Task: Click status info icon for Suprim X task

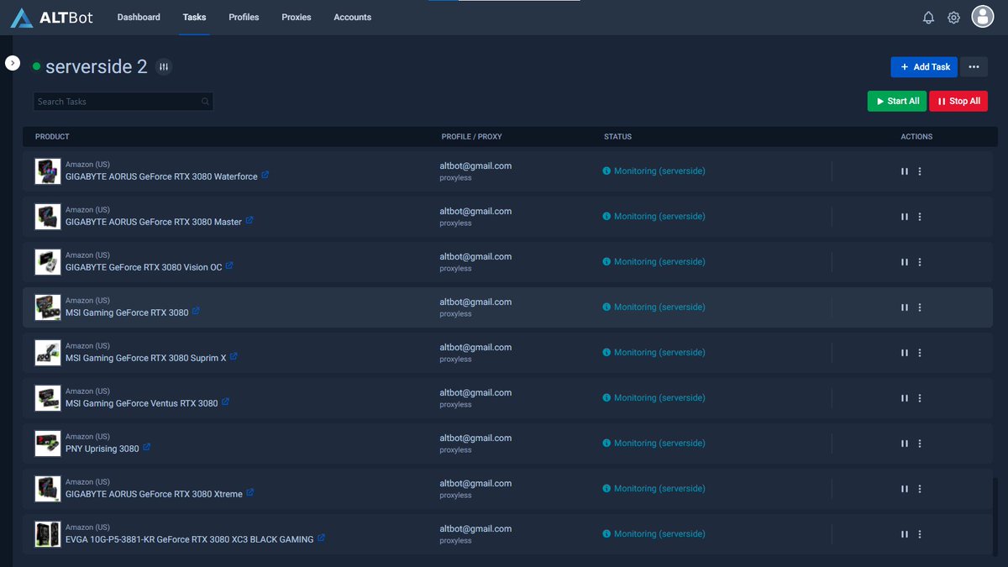Action: [x=606, y=353]
